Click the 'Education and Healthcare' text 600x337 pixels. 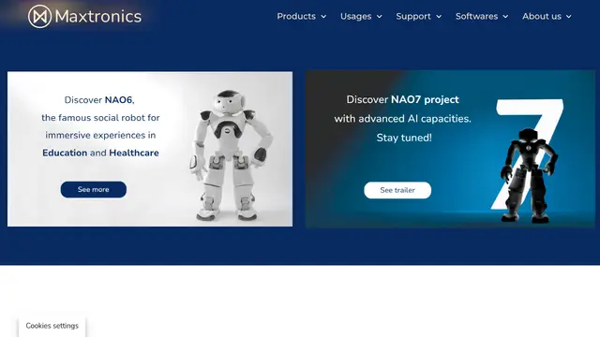coord(100,153)
